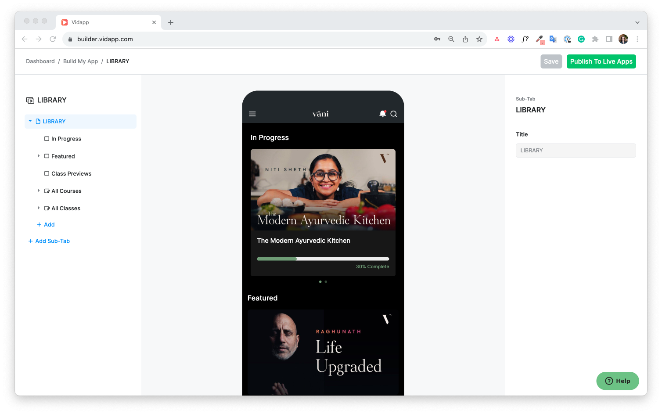662x414 pixels.
Task: Expand the All Classes tree item
Action: click(39, 208)
